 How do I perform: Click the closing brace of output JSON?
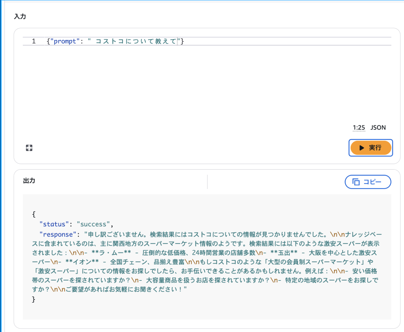point(34,299)
